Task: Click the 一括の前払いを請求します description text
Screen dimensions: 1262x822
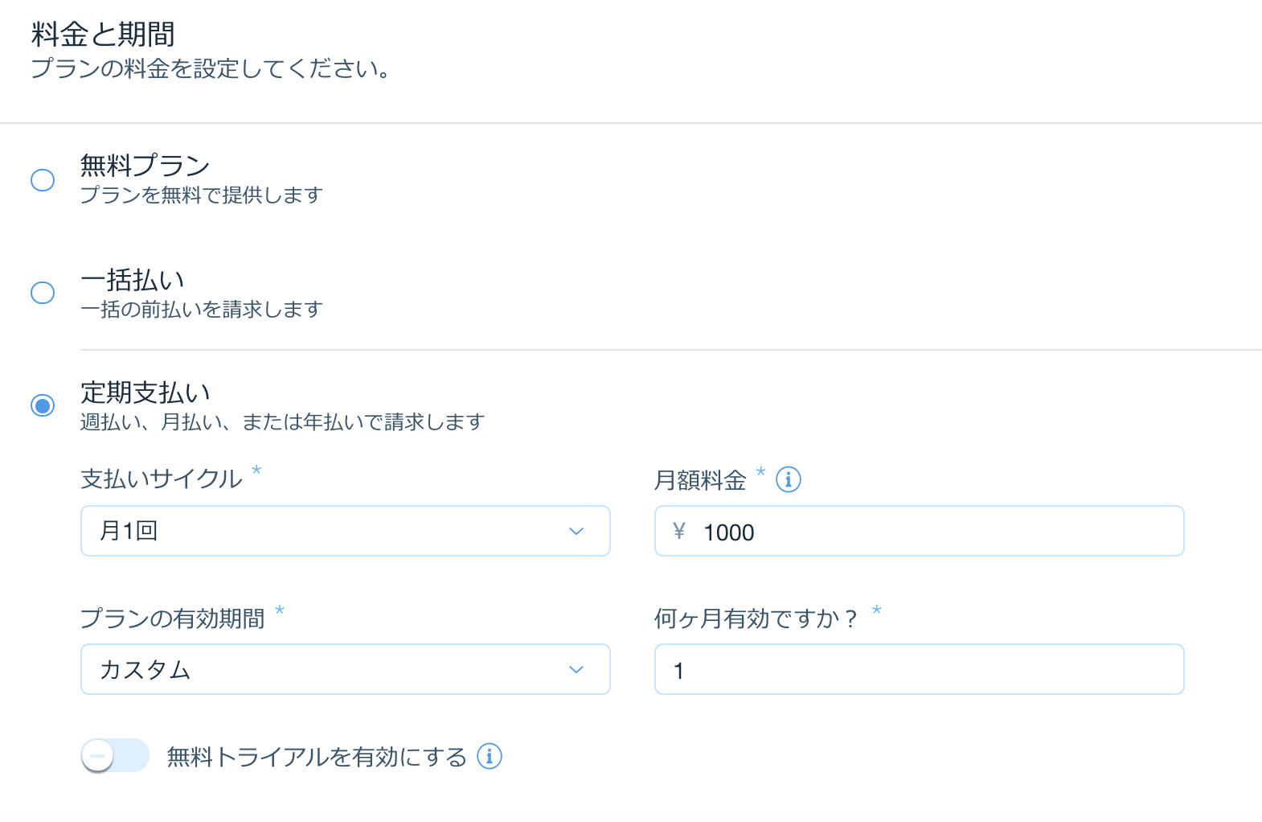Action: (202, 309)
